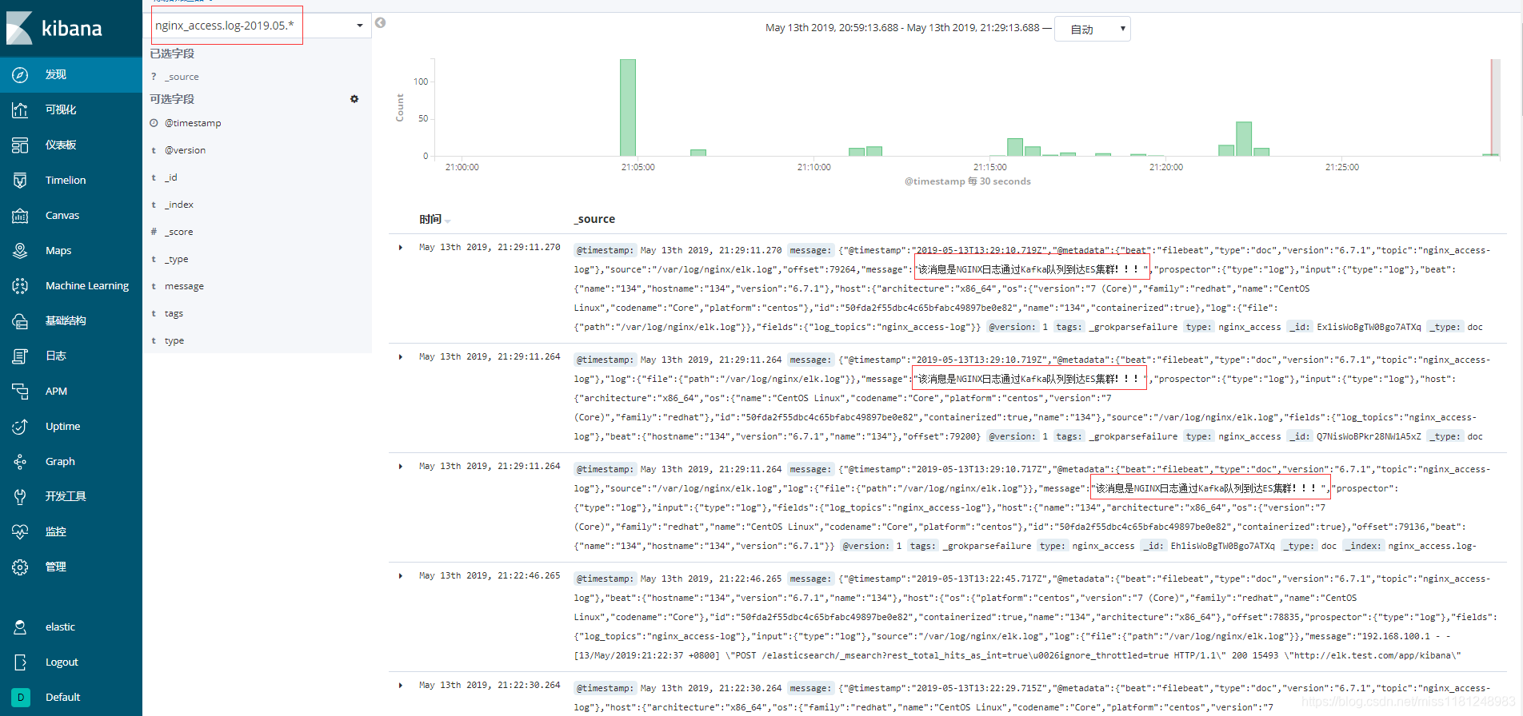This screenshot has width=1523, height=716.
Task: Collapse the field sidebar with arrow button
Action: pyautogui.click(x=381, y=22)
